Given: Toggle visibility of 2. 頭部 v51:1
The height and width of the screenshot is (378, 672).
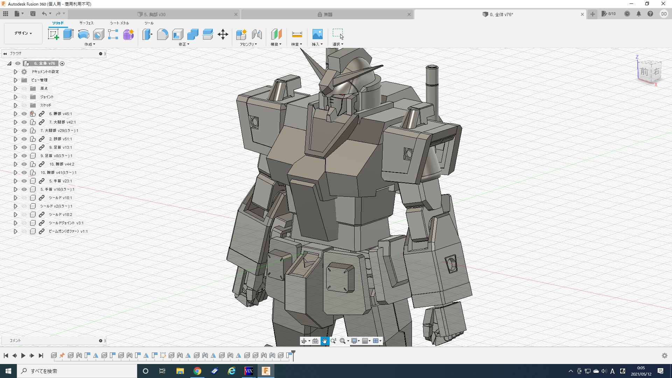Looking at the screenshot, I should pos(24,139).
